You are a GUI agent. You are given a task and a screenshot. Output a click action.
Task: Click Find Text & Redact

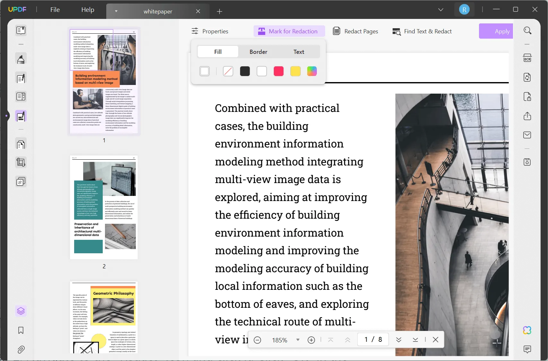coord(422,31)
